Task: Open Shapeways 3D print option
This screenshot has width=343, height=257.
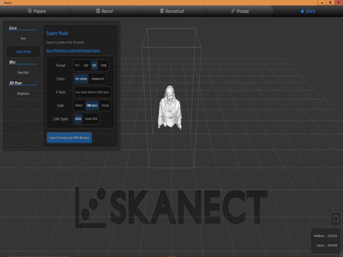Action: click(x=23, y=93)
